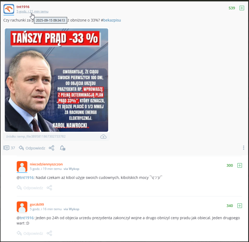Share niecodziennyszczon's comment
The image size is (249, 242).
(x=49, y=188)
